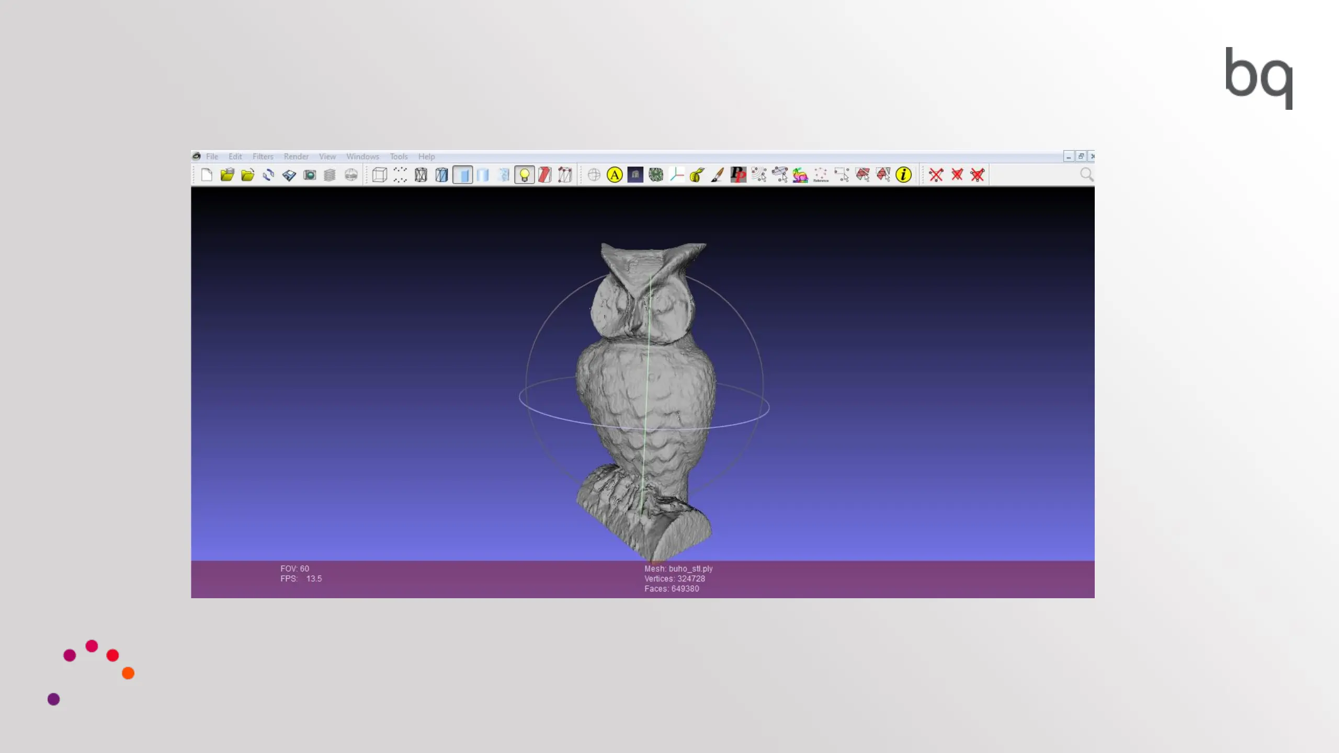Delete selected faces and vertices button
The width and height of the screenshot is (1339, 753).
[977, 175]
